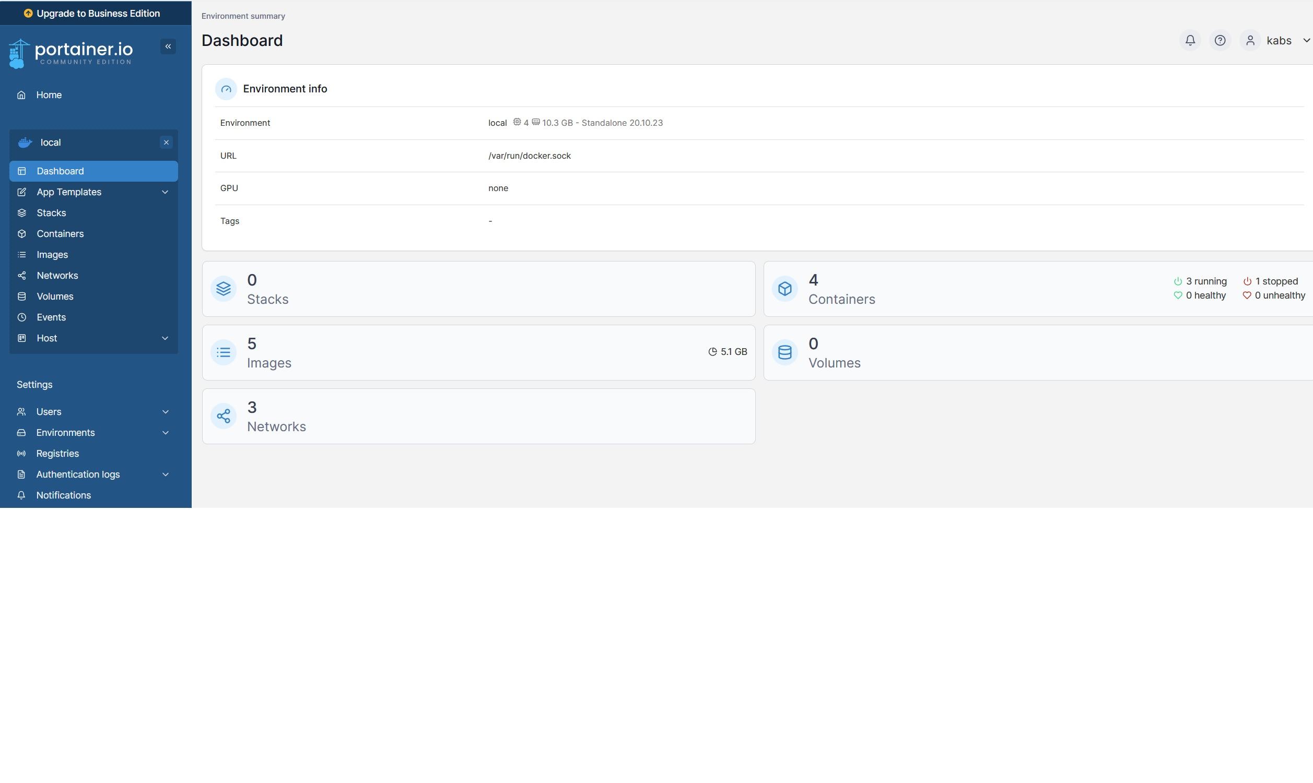Open the kabs user dropdown arrow
This screenshot has width=1313, height=783.
(1306, 41)
